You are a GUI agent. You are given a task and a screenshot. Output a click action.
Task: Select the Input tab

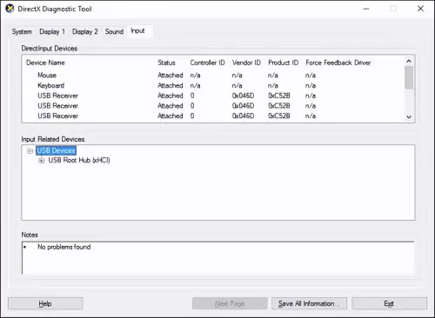coord(137,30)
